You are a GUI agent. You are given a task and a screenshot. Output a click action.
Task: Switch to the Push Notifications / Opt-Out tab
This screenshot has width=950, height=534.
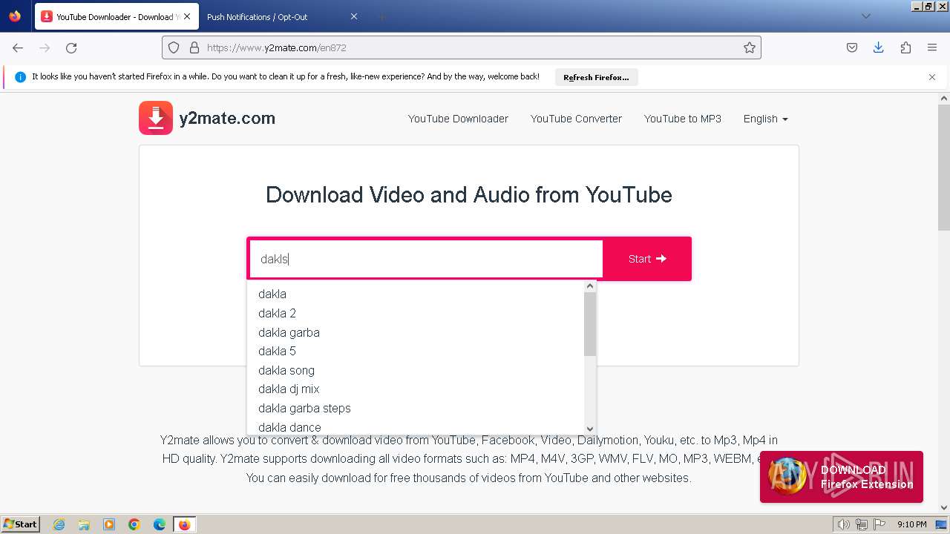(x=282, y=16)
